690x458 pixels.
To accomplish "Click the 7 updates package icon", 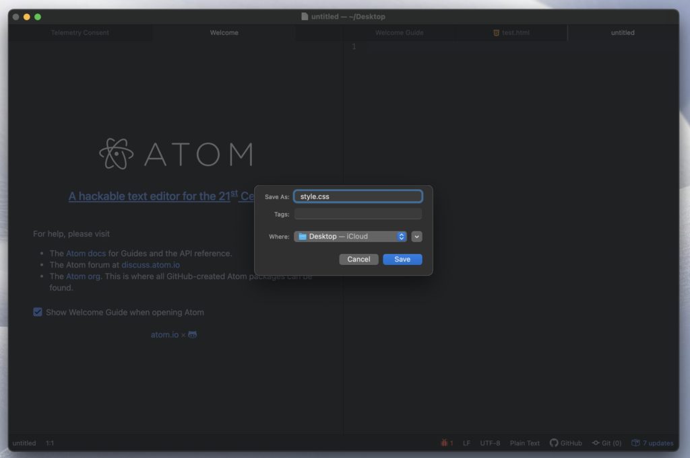I will tap(635, 443).
